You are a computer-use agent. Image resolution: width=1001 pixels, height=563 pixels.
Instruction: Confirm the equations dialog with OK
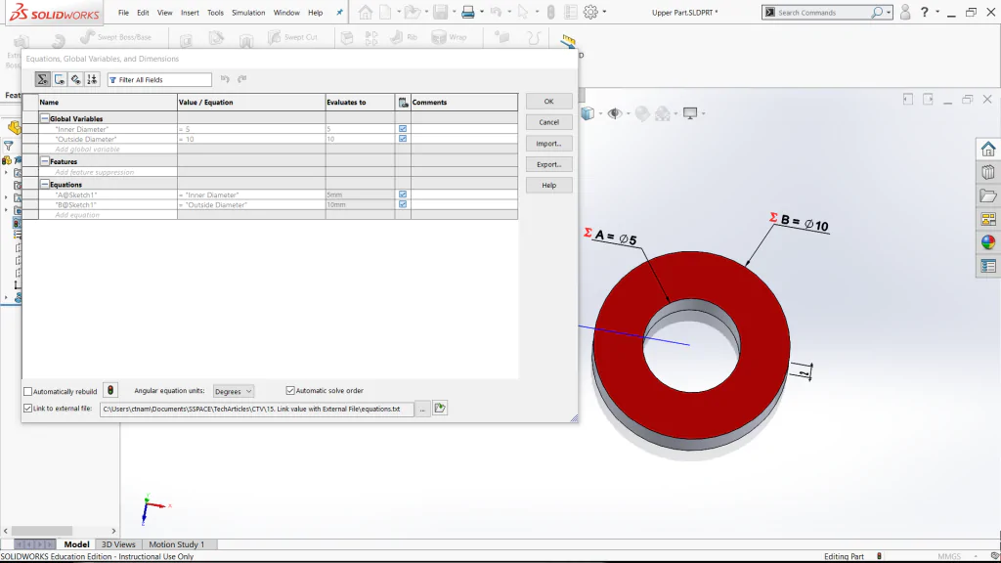coord(549,102)
